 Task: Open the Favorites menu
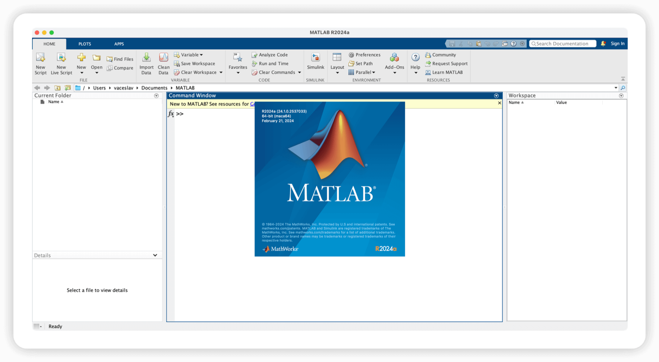click(x=238, y=64)
